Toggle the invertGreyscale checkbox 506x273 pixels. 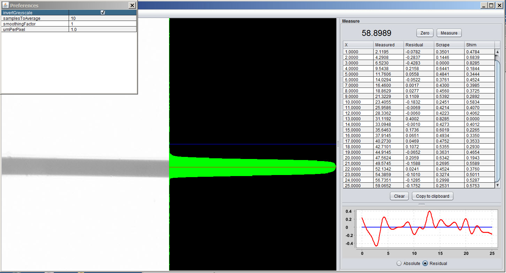[x=103, y=13]
